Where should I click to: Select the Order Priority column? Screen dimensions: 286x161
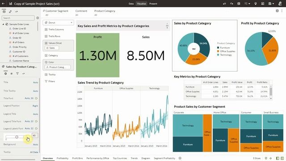(x=19, y=47)
